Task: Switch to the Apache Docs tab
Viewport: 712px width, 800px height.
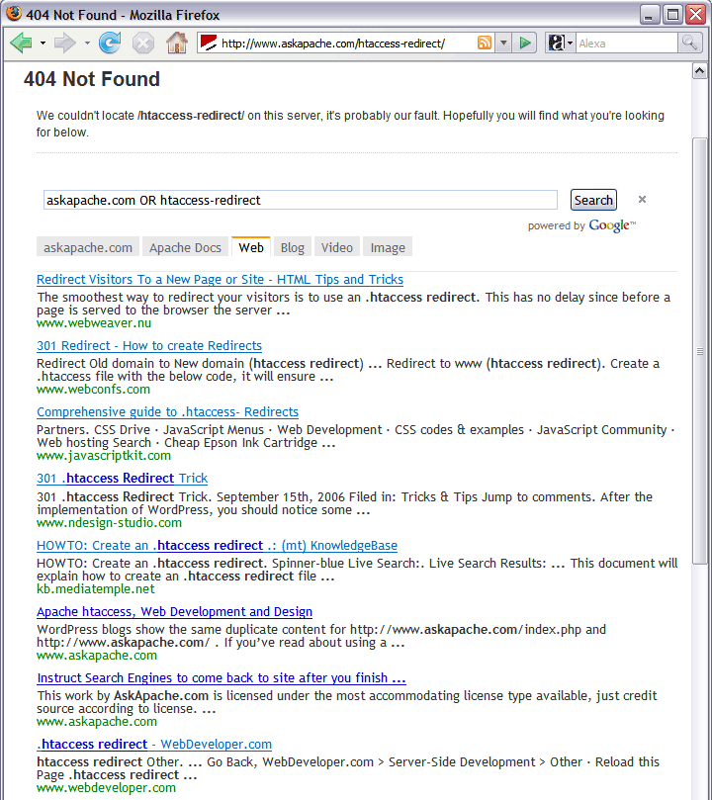Action: click(x=185, y=247)
